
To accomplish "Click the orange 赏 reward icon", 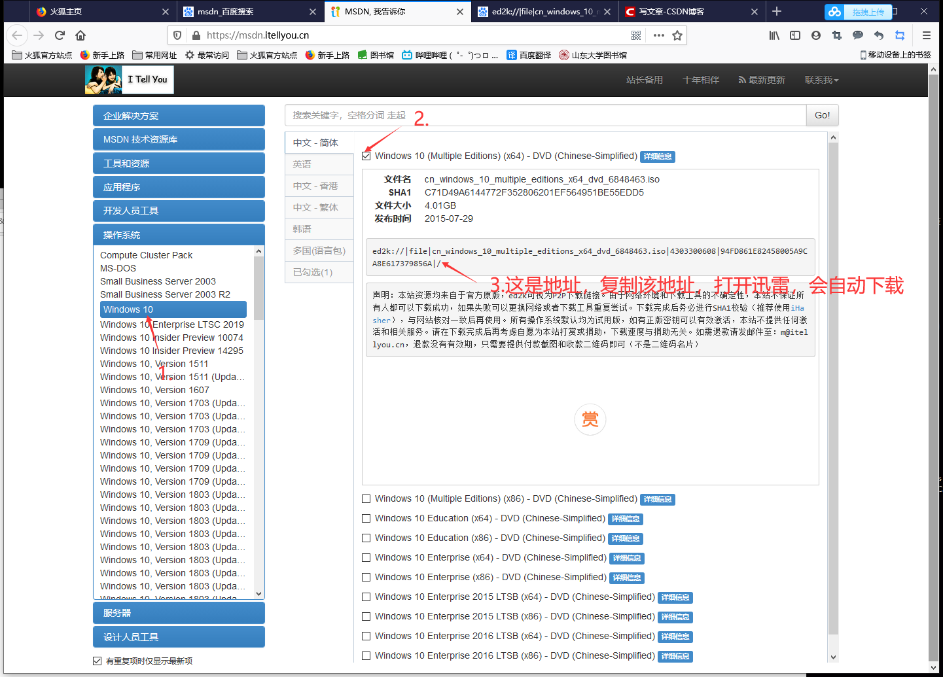I will [x=590, y=419].
